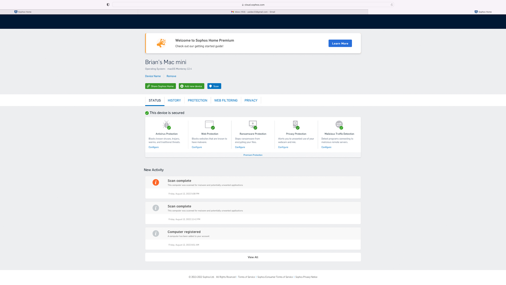Viewport: 506px width, 285px height.
Task: Click the Learn More button
Action: (x=340, y=43)
